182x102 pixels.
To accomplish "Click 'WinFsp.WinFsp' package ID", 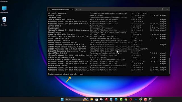I will (x=96, y=26).
